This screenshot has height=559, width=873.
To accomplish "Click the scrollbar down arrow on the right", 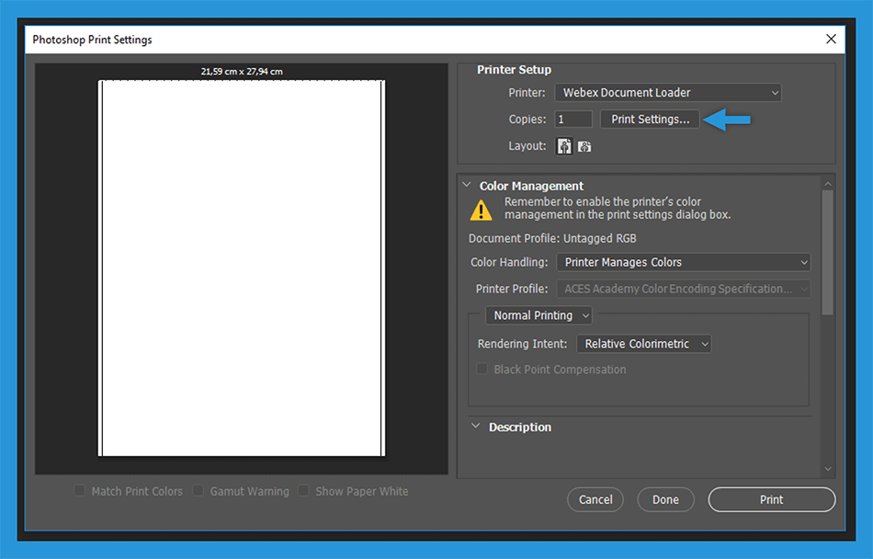I will coord(827,467).
